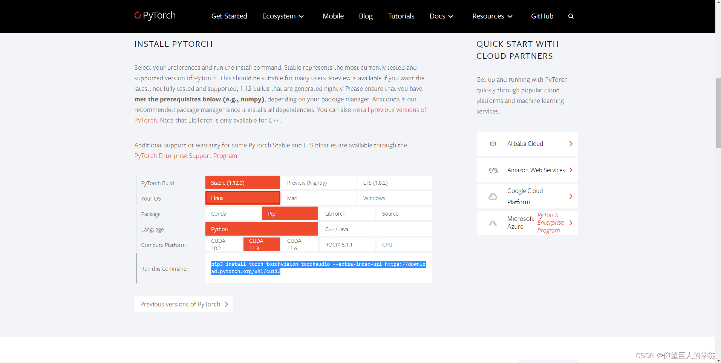Open Microsoft Azure partner card
The width and height of the screenshot is (721, 363).
pyautogui.click(x=528, y=223)
